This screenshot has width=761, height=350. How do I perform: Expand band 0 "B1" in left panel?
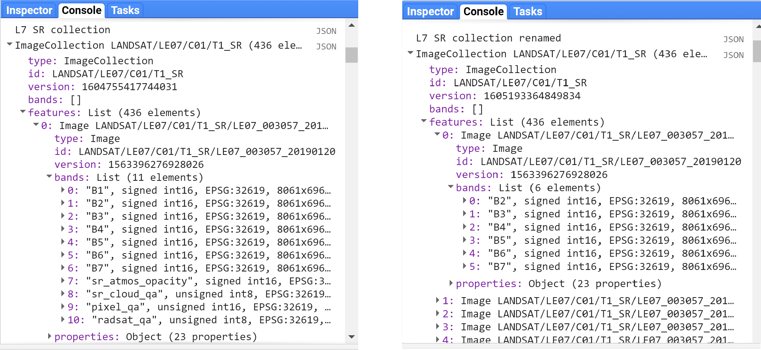tap(63, 190)
